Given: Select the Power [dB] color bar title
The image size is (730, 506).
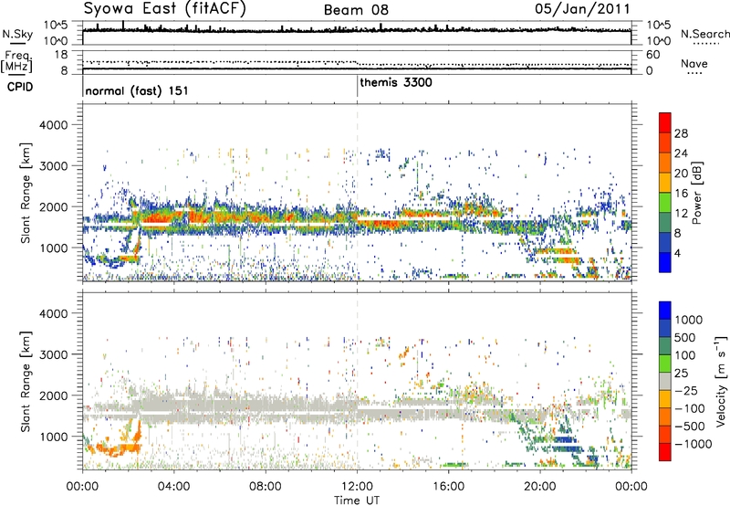Looking at the screenshot, I should click(697, 193).
